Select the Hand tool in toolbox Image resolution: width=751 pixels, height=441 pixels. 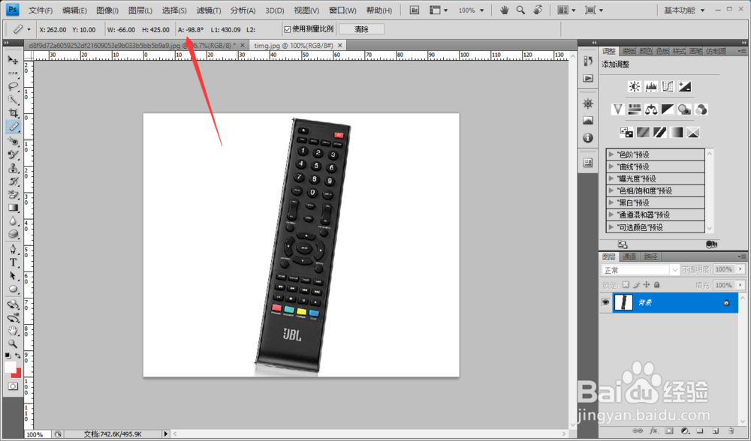[13, 331]
